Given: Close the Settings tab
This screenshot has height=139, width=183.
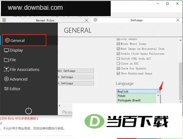Looking at the screenshot, I should [x=178, y=20].
